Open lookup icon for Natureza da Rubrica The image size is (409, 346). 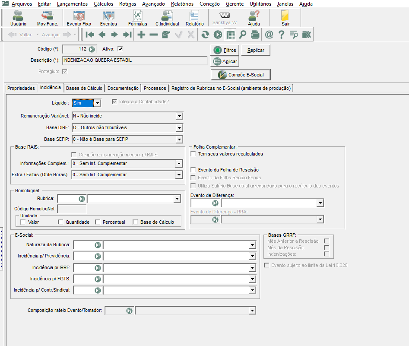[x=98, y=245]
